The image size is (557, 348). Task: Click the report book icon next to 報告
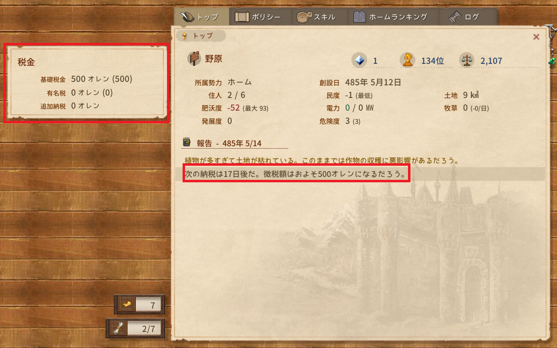coord(187,142)
